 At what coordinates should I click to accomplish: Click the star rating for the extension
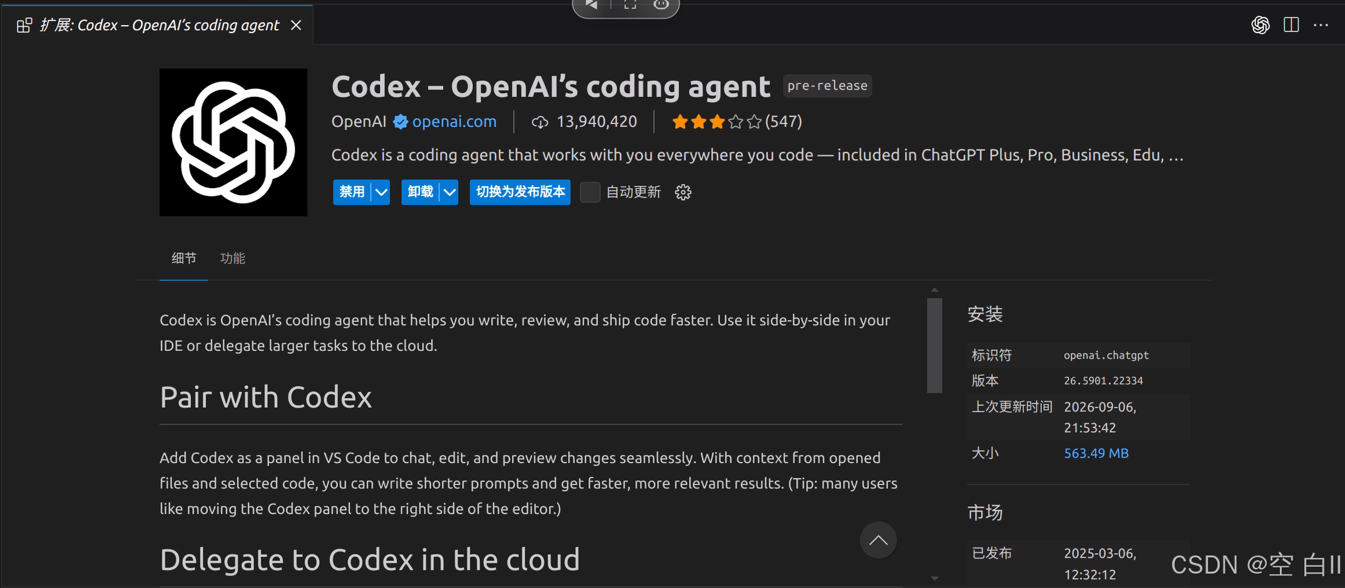click(x=717, y=121)
